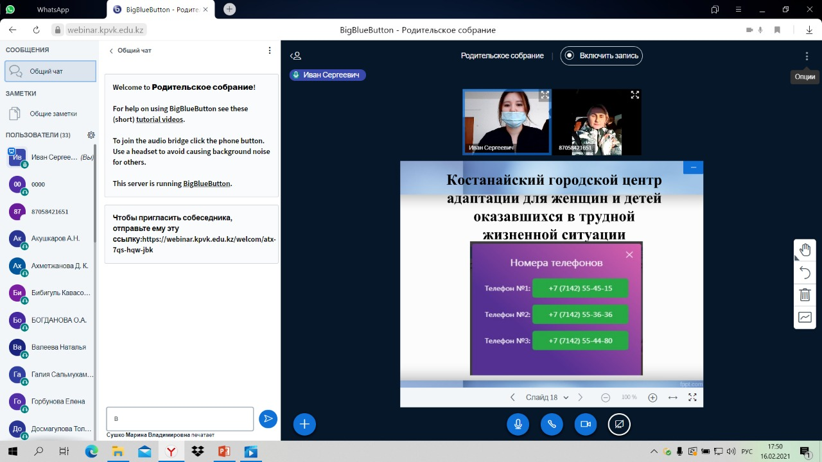
Task: Mute the microphone button
Action: pyautogui.click(x=518, y=424)
